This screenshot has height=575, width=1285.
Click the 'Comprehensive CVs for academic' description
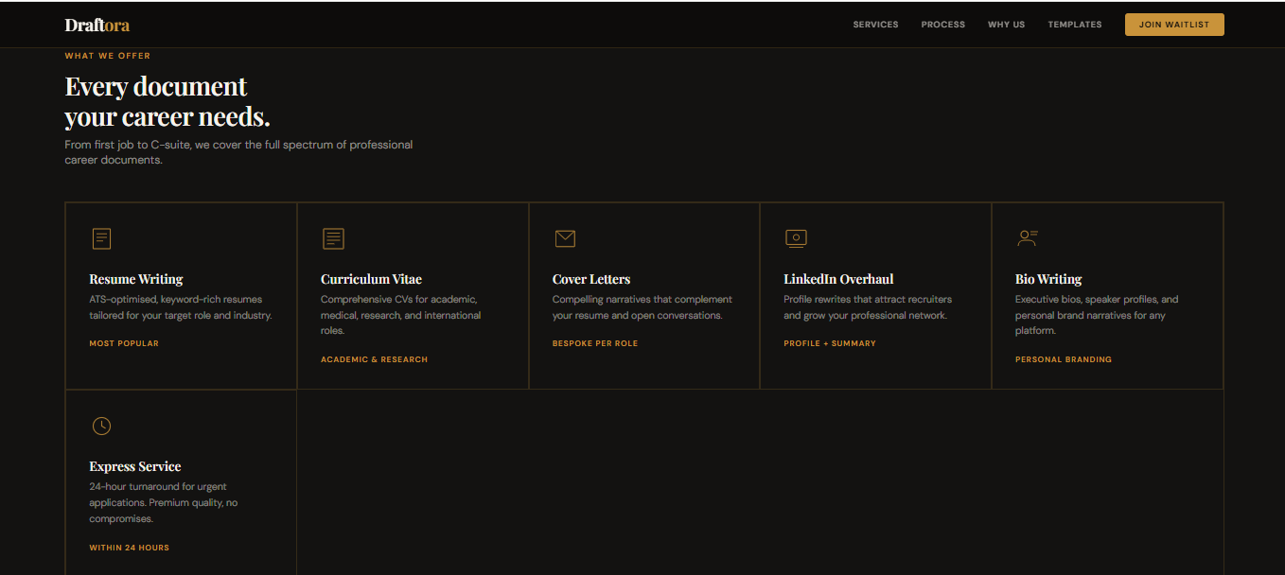[401, 315]
